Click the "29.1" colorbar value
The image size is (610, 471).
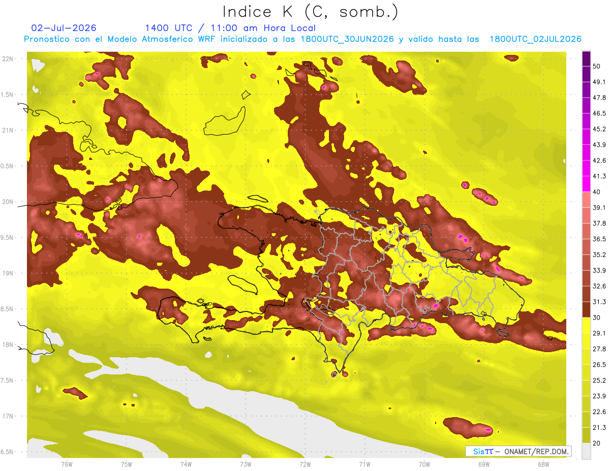[x=599, y=333]
